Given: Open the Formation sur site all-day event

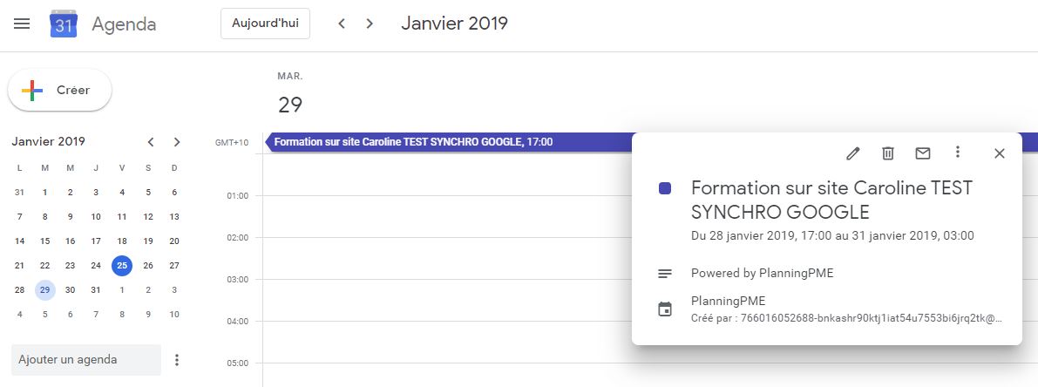Looking at the screenshot, I should [x=436, y=142].
